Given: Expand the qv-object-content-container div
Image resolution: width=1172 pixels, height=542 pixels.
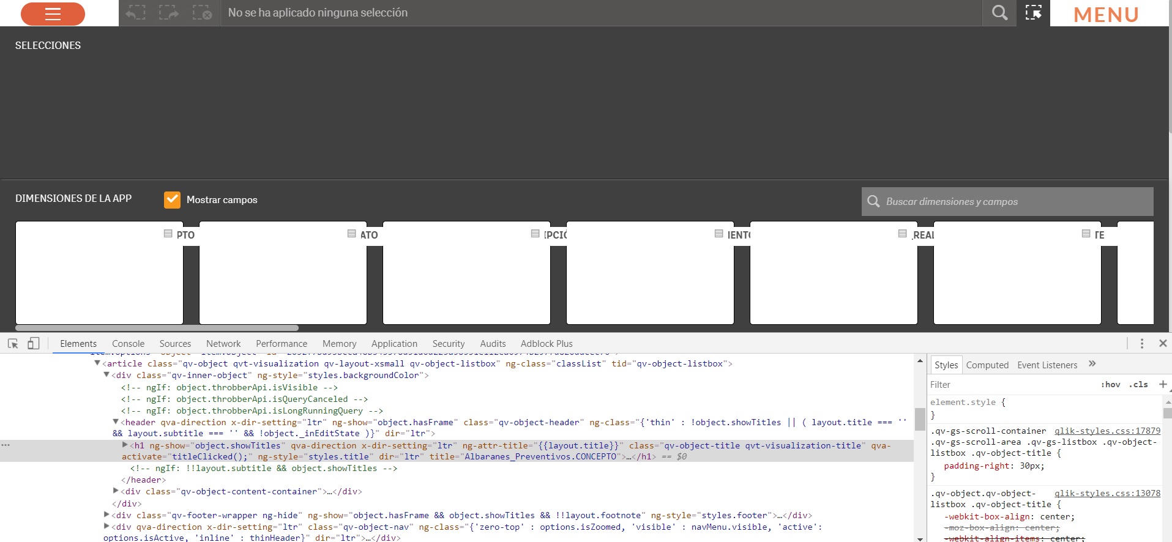Looking at the screenshot, I should 116,491.
